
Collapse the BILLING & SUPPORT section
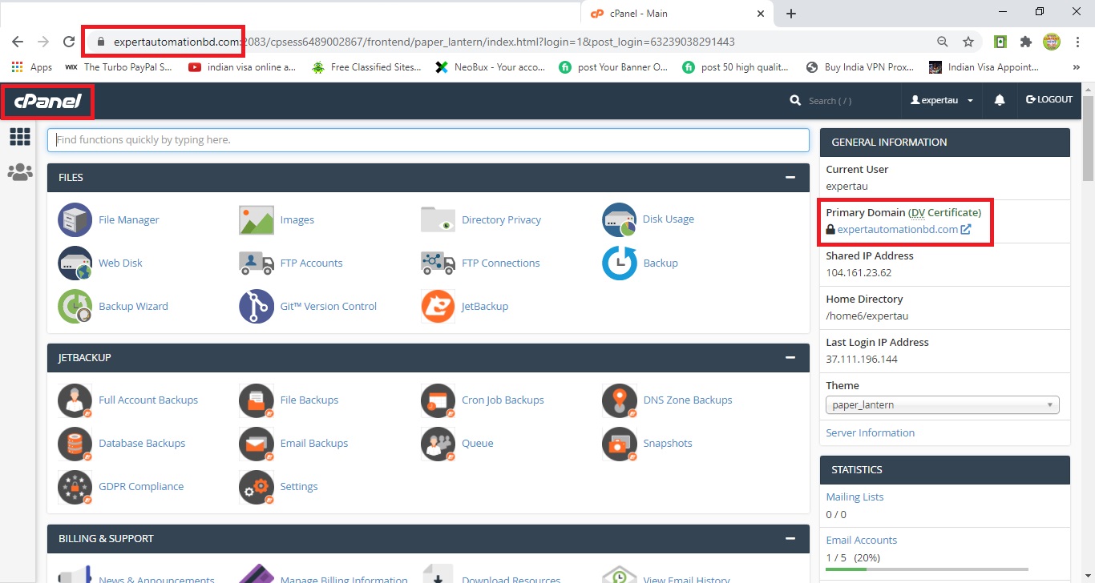[790, 539]
